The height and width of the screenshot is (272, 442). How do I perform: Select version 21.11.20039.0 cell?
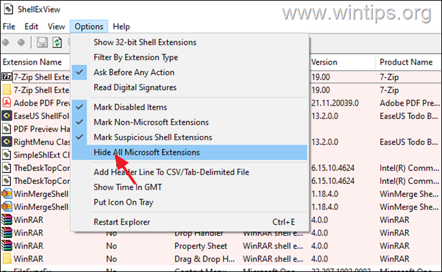pos(335,103)
